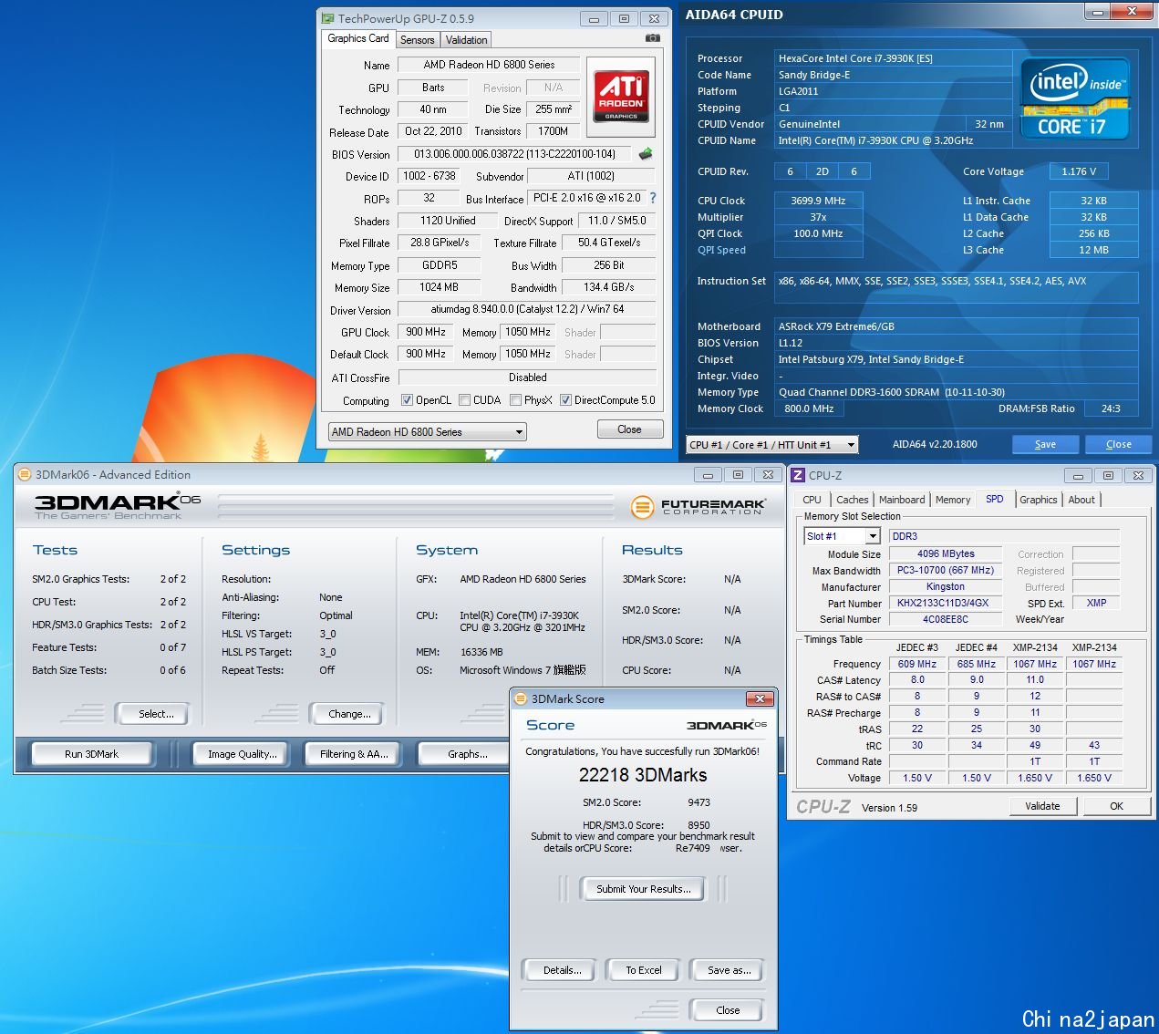
Task: Export score with To Excel button
Action: (644, 970)
